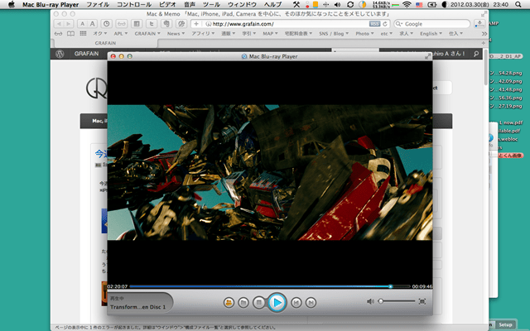Click the 'Transform...en Disc 1' title display
The height and width of the screenshot is (331, 530).
tap(138, 307)
